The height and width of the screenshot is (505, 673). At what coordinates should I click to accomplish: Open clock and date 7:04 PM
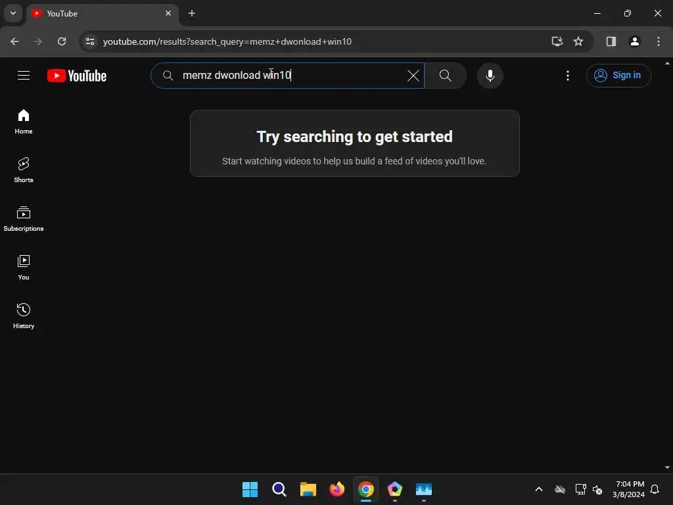point(629,489)
